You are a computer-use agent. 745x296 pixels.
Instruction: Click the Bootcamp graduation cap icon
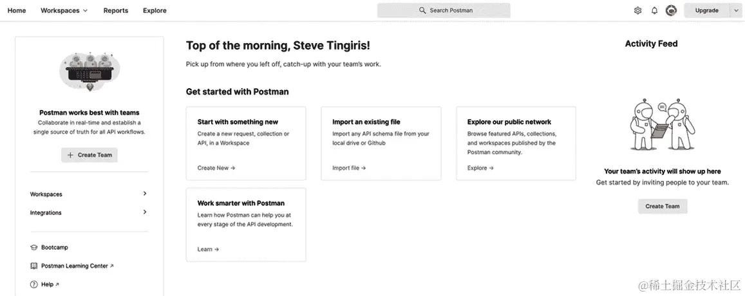[x=33, y=248]
